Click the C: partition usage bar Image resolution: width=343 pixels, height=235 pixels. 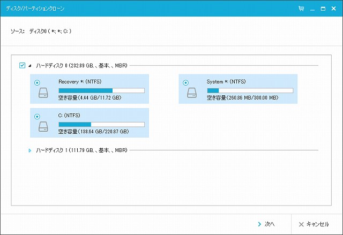pyautogui.click(x=101, y=125)
